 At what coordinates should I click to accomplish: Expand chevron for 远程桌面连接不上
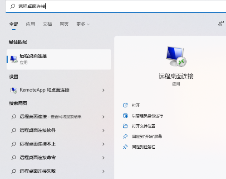point(103,144)
